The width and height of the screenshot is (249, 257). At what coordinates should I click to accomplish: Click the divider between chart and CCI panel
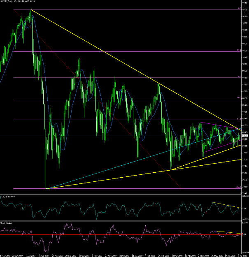pyautogui.click(x=121, y=194)
